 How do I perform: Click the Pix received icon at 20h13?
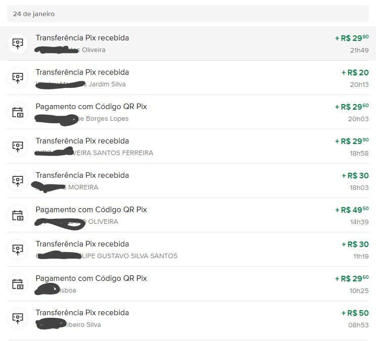click(x=18, y=77)
